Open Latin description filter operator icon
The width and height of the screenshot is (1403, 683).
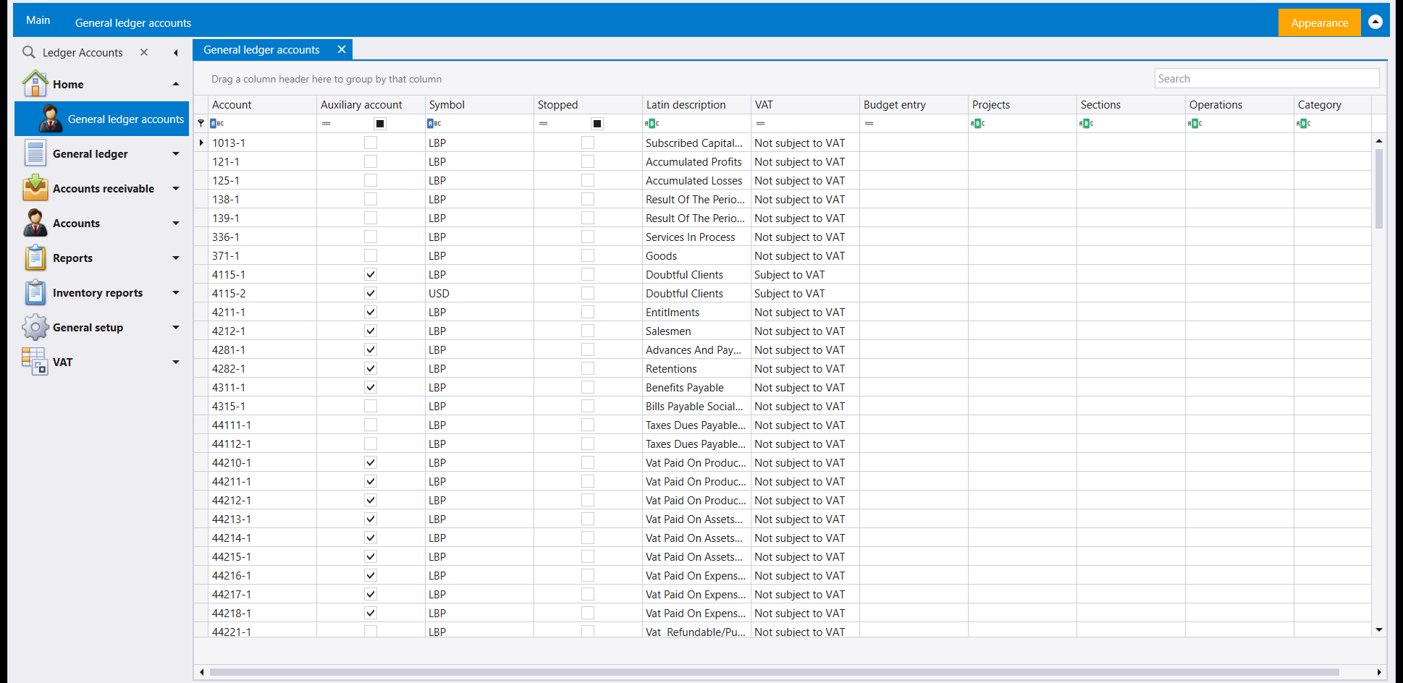pyautogui.click(x=652, y=124)
